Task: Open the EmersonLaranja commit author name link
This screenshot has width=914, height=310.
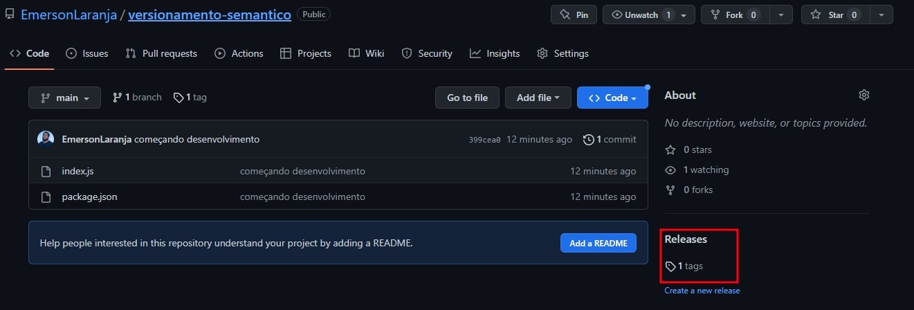Action: (x=96, y=139)
